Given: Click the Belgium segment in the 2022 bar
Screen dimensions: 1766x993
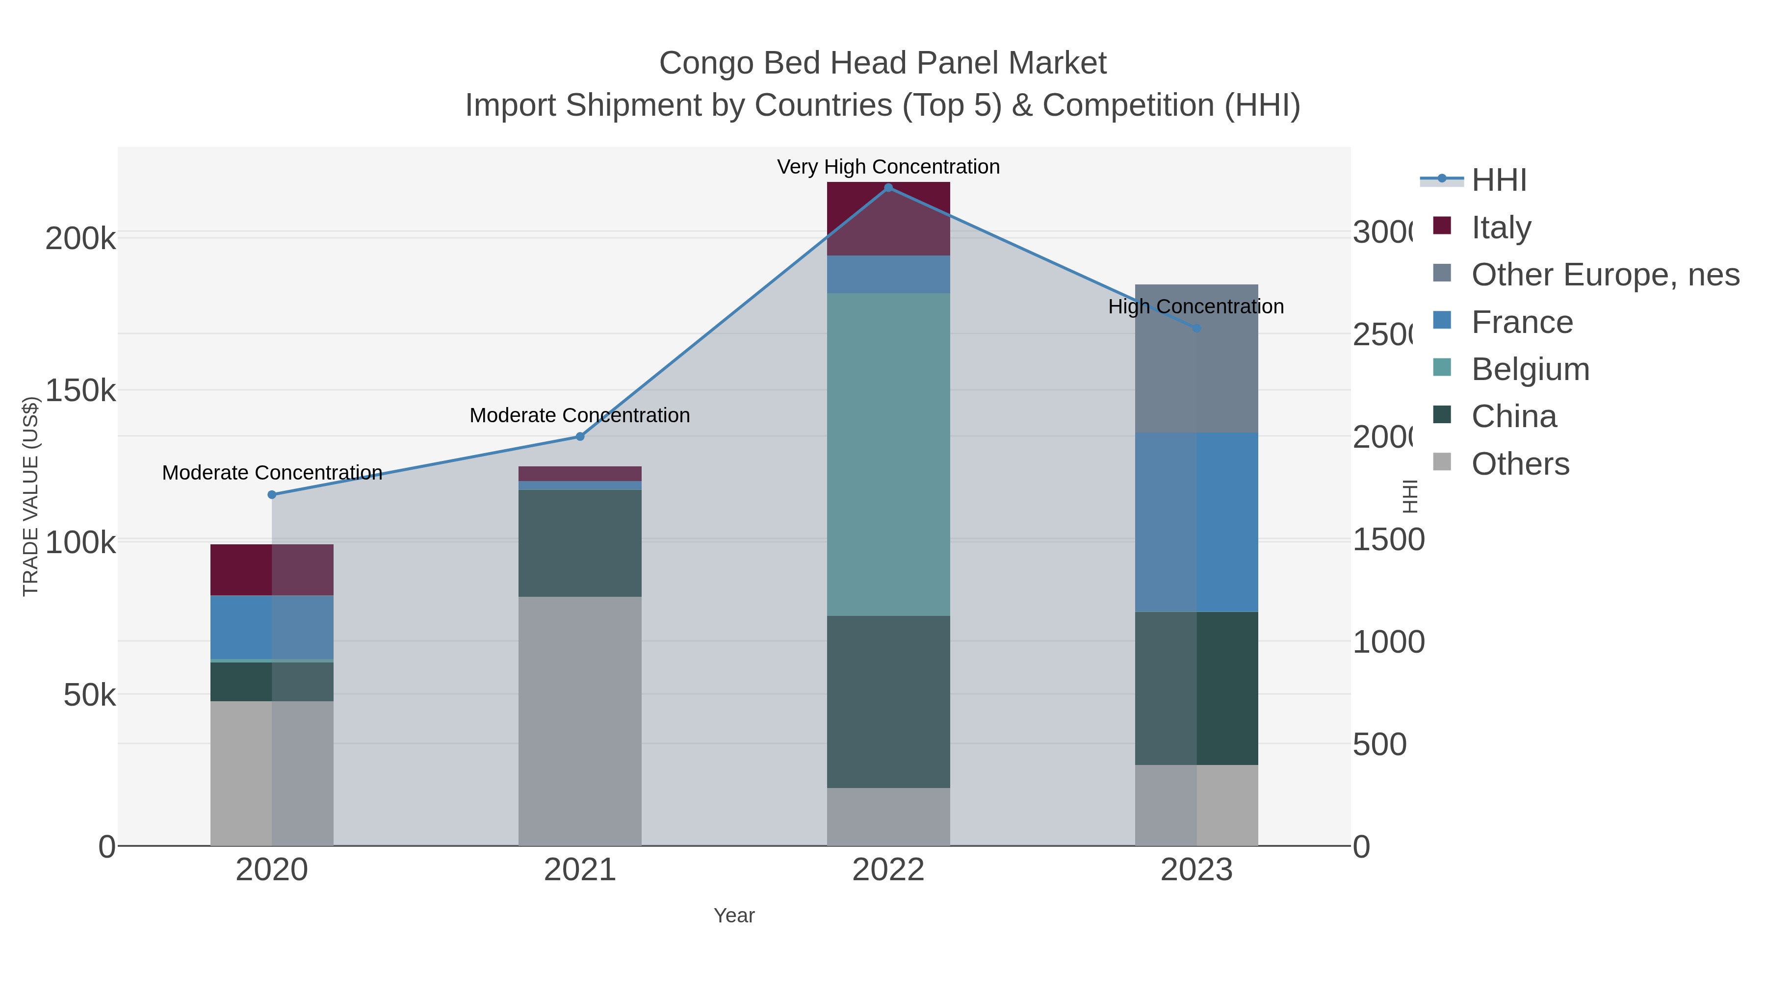Looking at the screenshot, I should pyautogui.click(x=888, y=455).
